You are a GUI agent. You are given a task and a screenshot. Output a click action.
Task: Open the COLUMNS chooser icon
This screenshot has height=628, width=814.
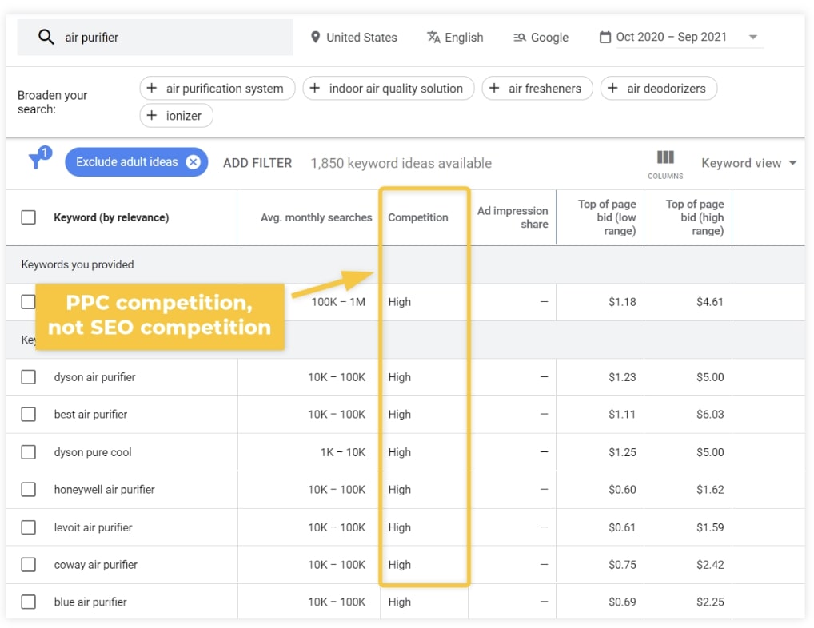pyautogui.click(x=665, y=165)
